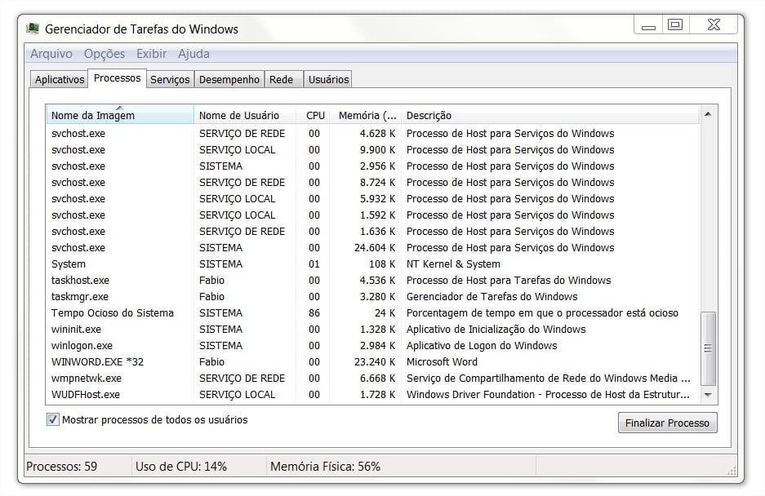Select svchost.exe using 4.628 K memory
Image resolution: width=765 pixels, height=496 pixels.
[x=373, y=134]
